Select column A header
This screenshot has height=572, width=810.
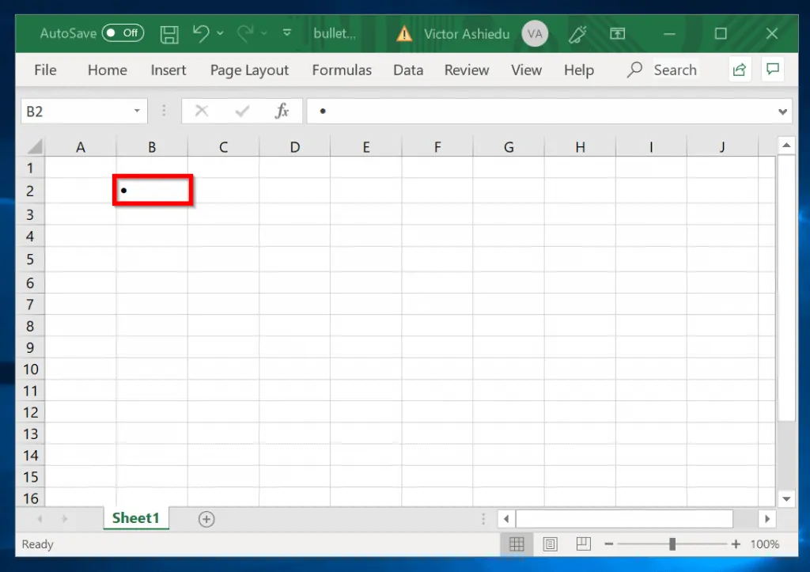(x=81, y=147)
